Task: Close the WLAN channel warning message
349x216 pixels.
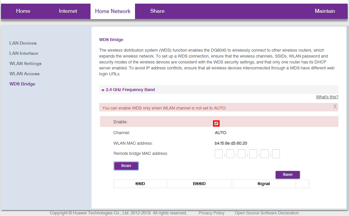Action: (x=335, y=107)
